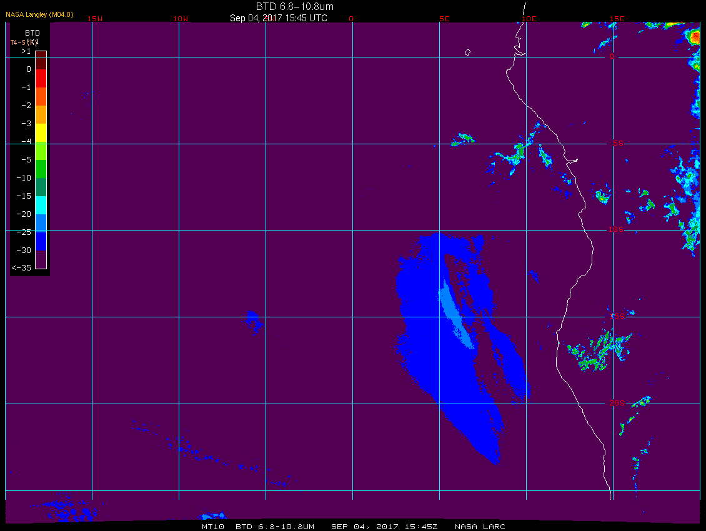Click the '-10' legend value
The image size is (706, 531).
(24, 178)
